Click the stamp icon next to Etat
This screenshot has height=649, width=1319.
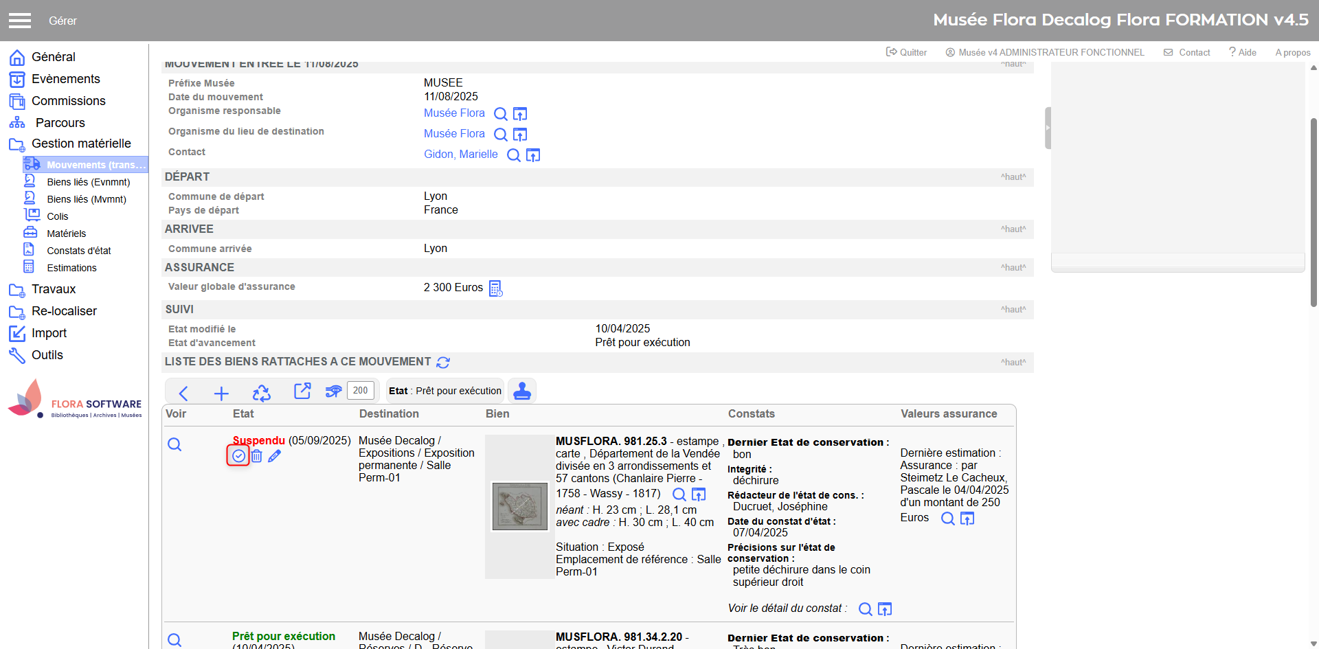click(x=522, y=391)
